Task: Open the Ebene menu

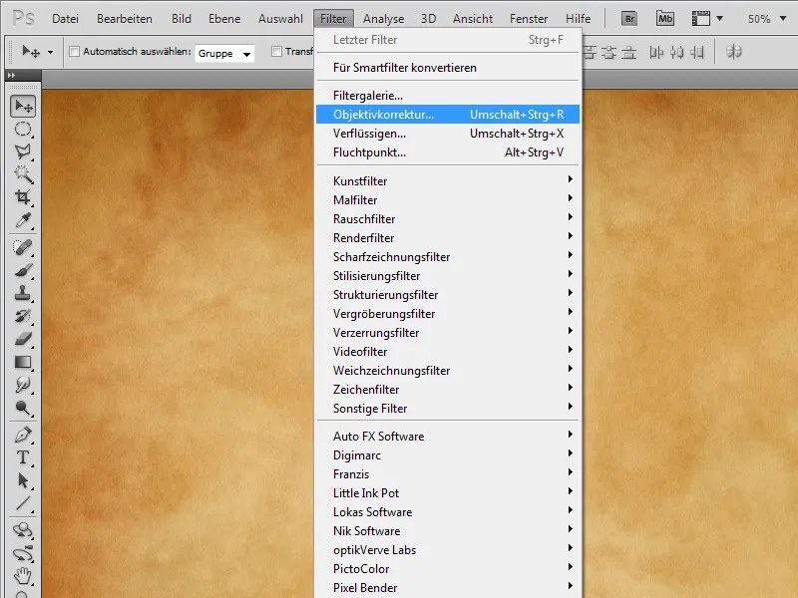Action: [224, 19]
